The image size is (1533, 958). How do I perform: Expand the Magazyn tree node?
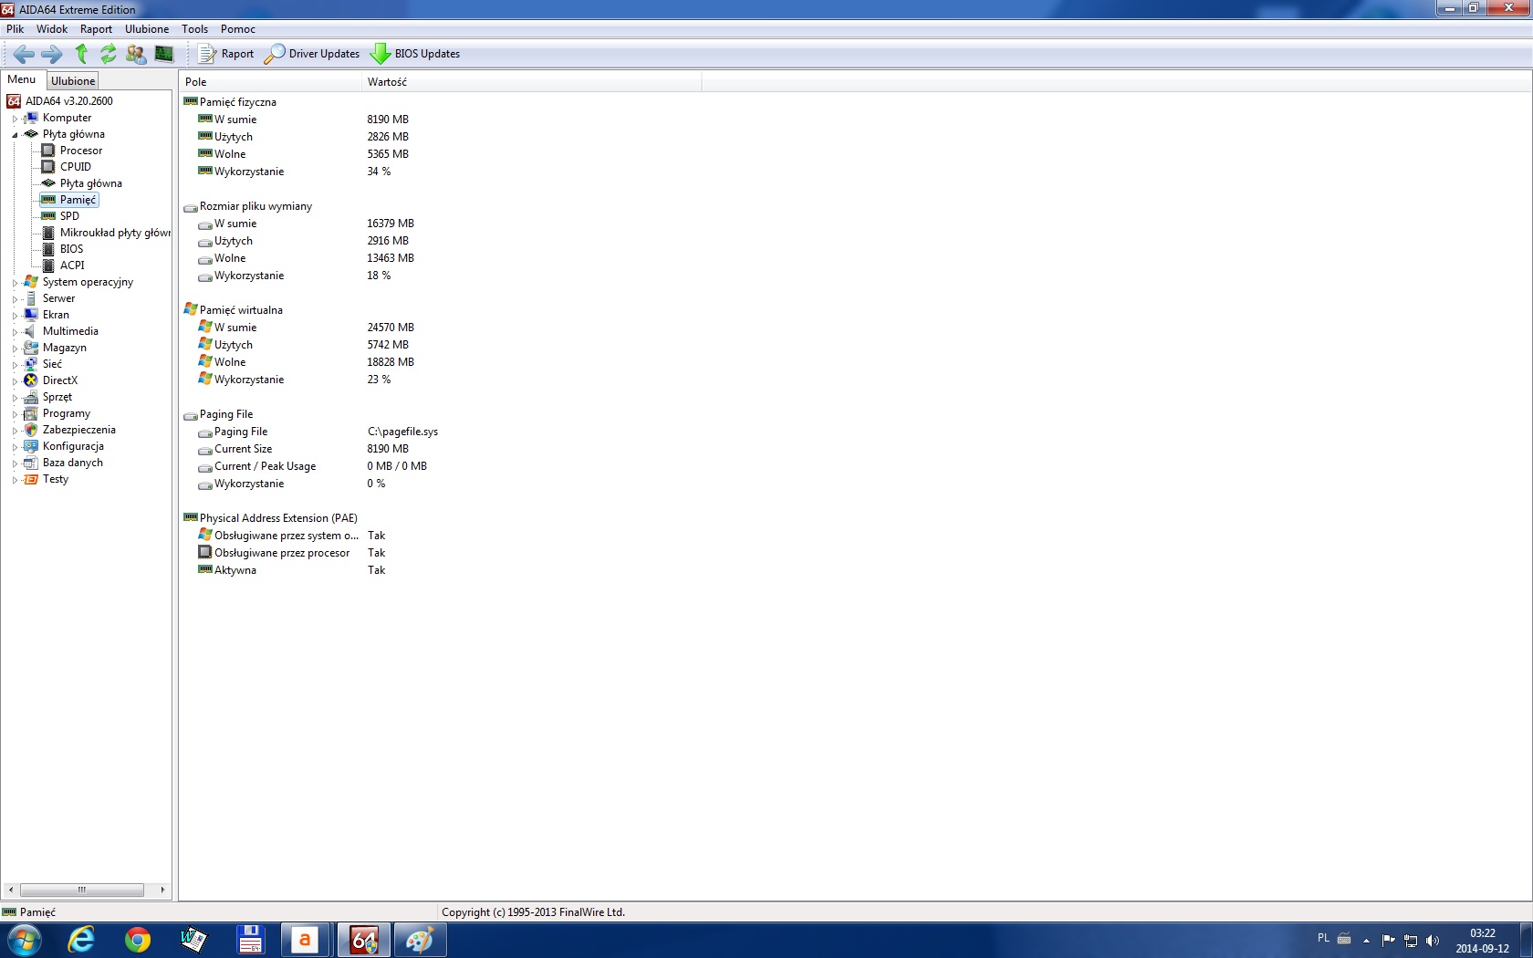point(15,349)
